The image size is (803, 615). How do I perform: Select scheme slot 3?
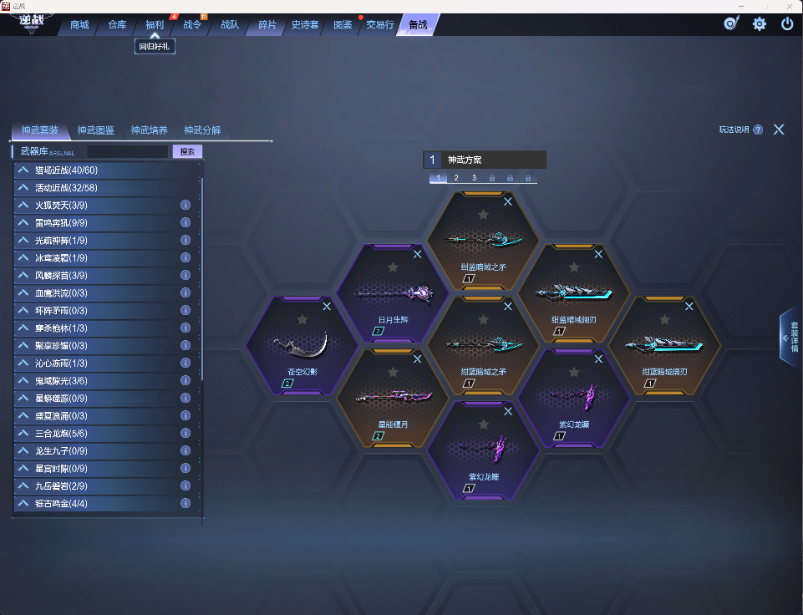pos(475,178)
